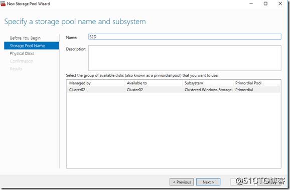The image size is (290, 190).
Task: Proceed with the Next button
Action: click(x=208, y=182)
